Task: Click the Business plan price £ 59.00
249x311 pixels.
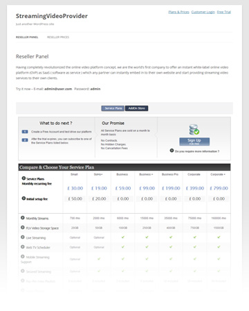Action: pyautogui.click(x=123, y=188)
